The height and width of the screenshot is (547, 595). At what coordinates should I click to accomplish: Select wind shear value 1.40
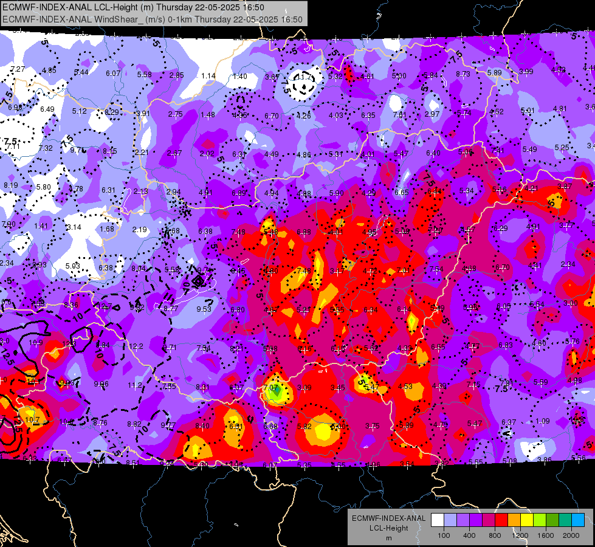click(240, 77)
